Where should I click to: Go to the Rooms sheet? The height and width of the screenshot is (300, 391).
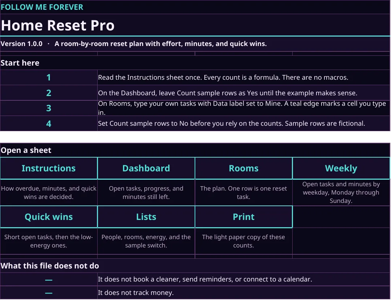(x=244, y=168)
